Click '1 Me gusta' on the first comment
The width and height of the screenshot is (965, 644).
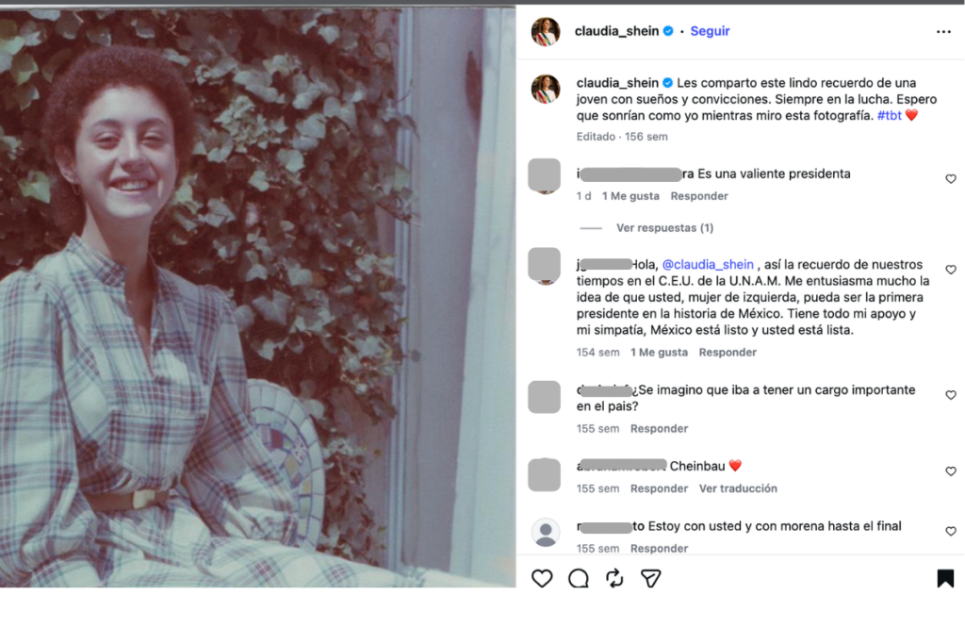[630, 195]
